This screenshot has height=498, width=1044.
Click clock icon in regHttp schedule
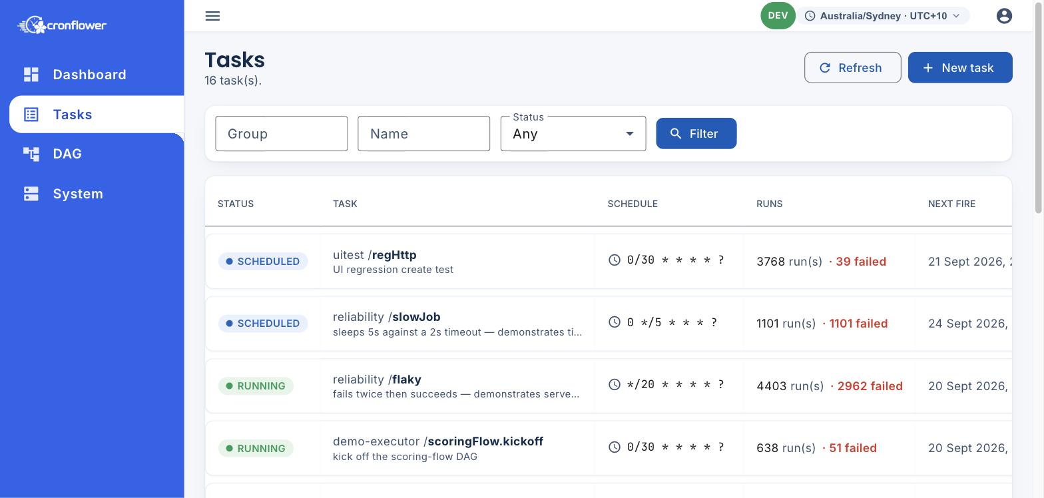pyautogui.click(x=615, y=260)
